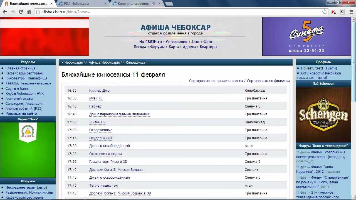Click the Чебоксары breadcrumb link
This screenshot has height=200, width=356.
(73, 62)
